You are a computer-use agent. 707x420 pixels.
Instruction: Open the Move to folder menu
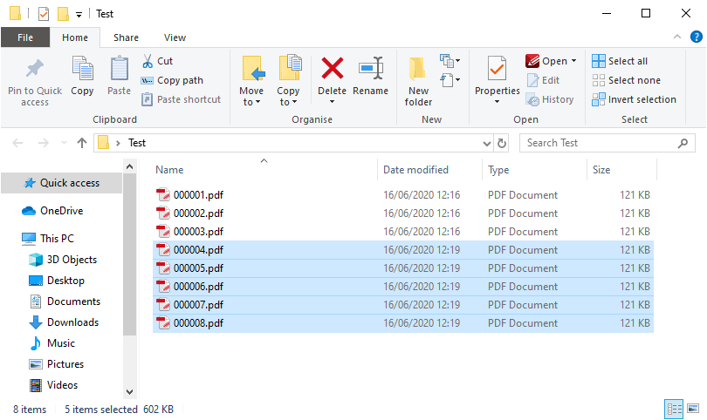click(251, 81)
